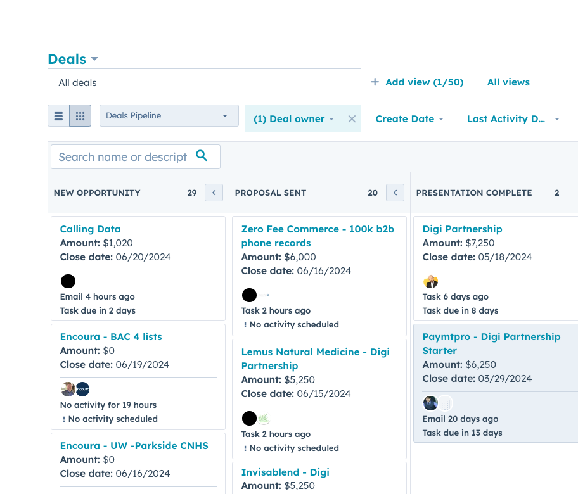Click owner avatar on Digi Partnership card
The height and width of the screenshot is (494, 578).
tap(430, 281)
